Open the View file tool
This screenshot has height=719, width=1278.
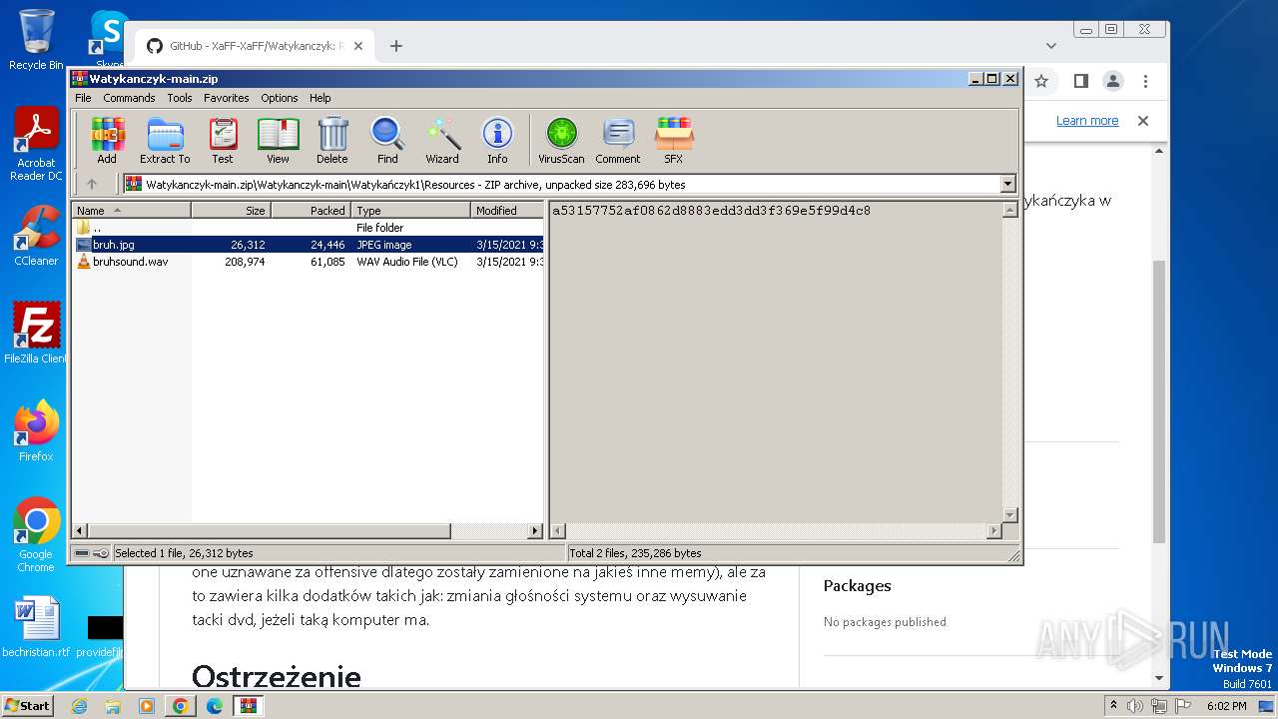click(x=278, y=140)
